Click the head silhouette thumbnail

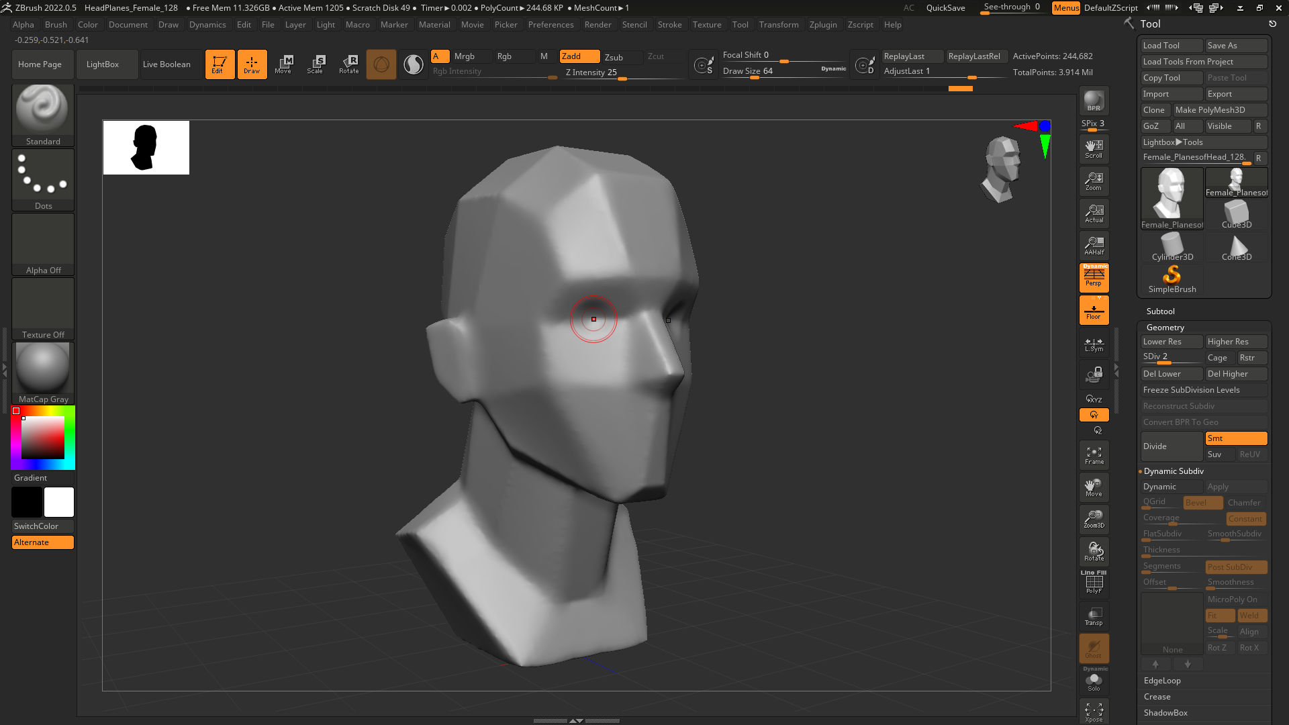pyautogui.click(x=146, y=148)
